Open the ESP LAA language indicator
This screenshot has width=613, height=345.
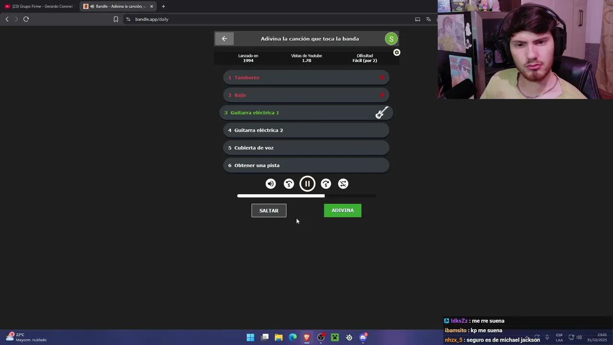point(559,337)
